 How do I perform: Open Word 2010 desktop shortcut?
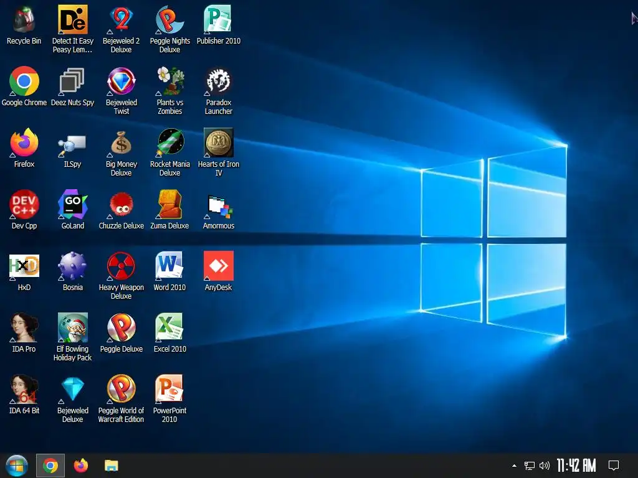(x=170, y=271)
